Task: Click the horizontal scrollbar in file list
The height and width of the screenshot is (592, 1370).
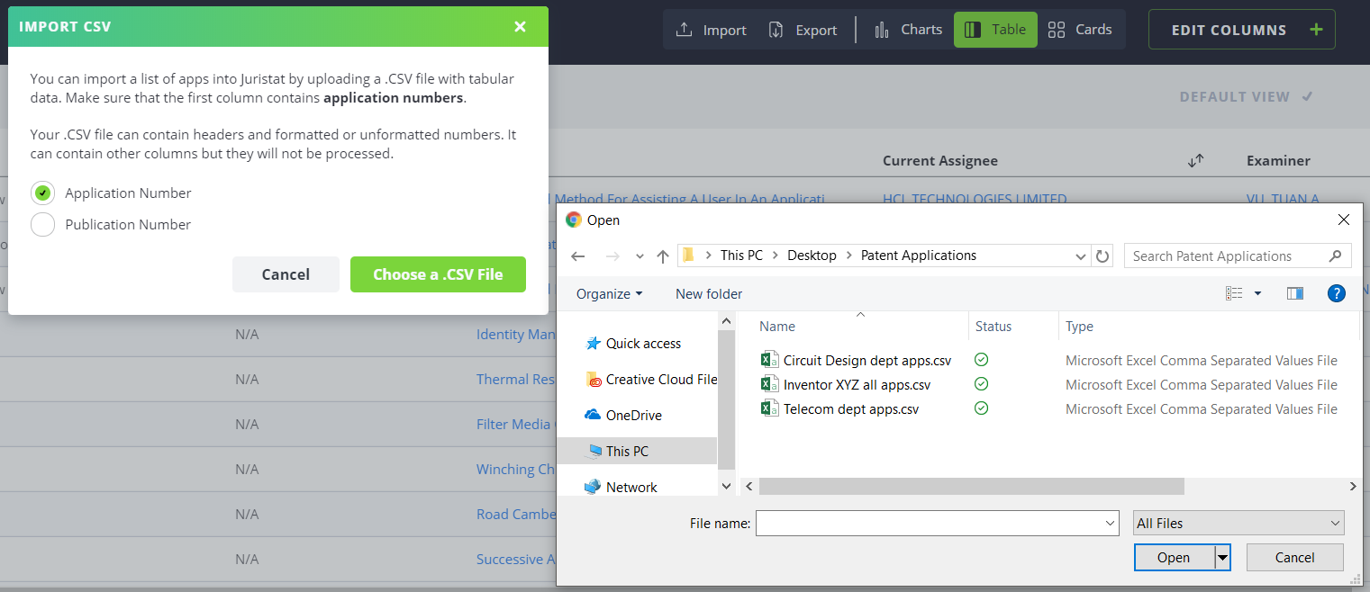Action: point(971,487)
